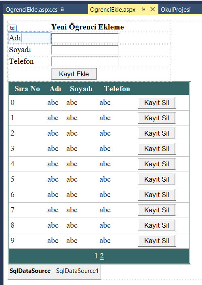
Task: Delete record with Kayıt Sil in row 3
Action: pos(156,149)
